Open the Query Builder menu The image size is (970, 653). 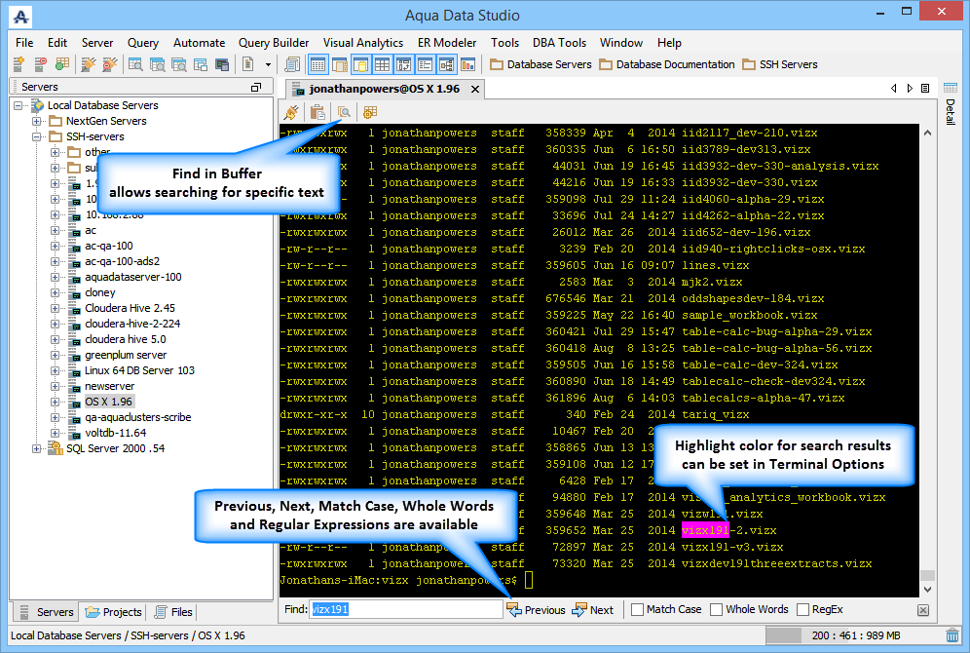[x=274, y=43]
